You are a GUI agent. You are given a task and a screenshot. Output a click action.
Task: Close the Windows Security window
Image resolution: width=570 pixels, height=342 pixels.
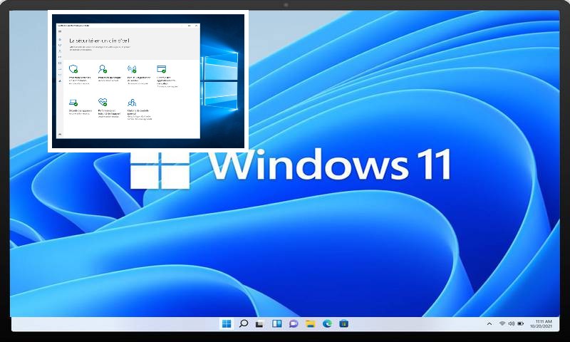pyautogui.click(x=197, y=26)
